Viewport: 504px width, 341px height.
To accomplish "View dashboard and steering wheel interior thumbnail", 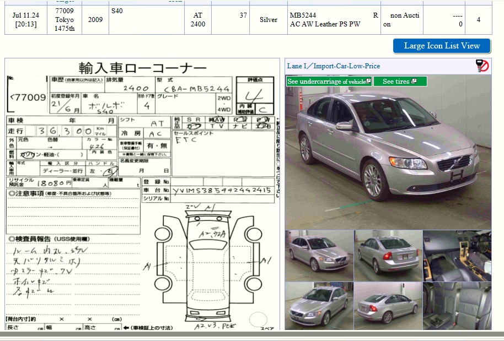I will pos(457,256).
